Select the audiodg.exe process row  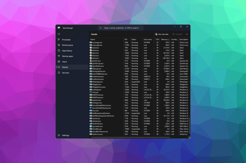(x=139, y=90)
